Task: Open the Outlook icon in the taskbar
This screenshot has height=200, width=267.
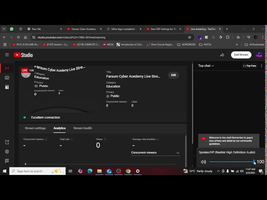Action: [109, 171]
